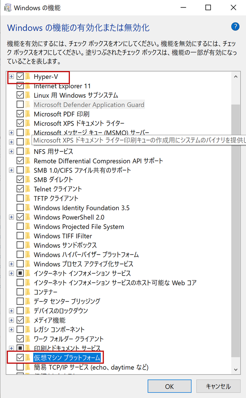Confirm changes with the OK button
The image size is (246, 398).
(x=169, y=386)
